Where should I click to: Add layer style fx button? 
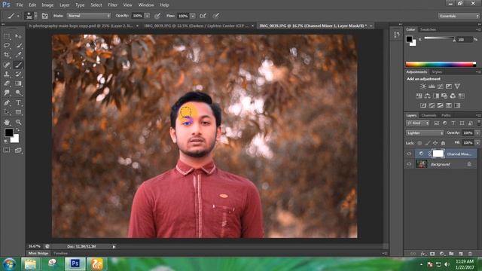(423, 254)
